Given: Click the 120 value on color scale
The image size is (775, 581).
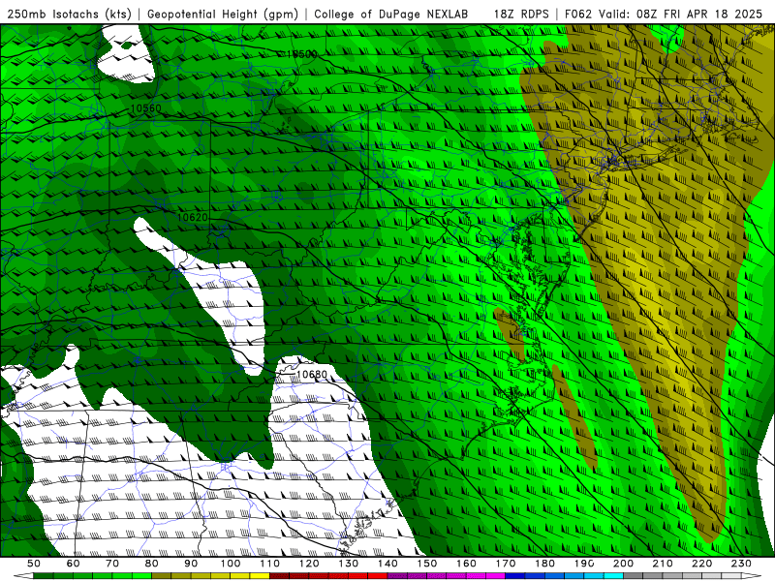Looking at the screenshot, I should [309, 564].
